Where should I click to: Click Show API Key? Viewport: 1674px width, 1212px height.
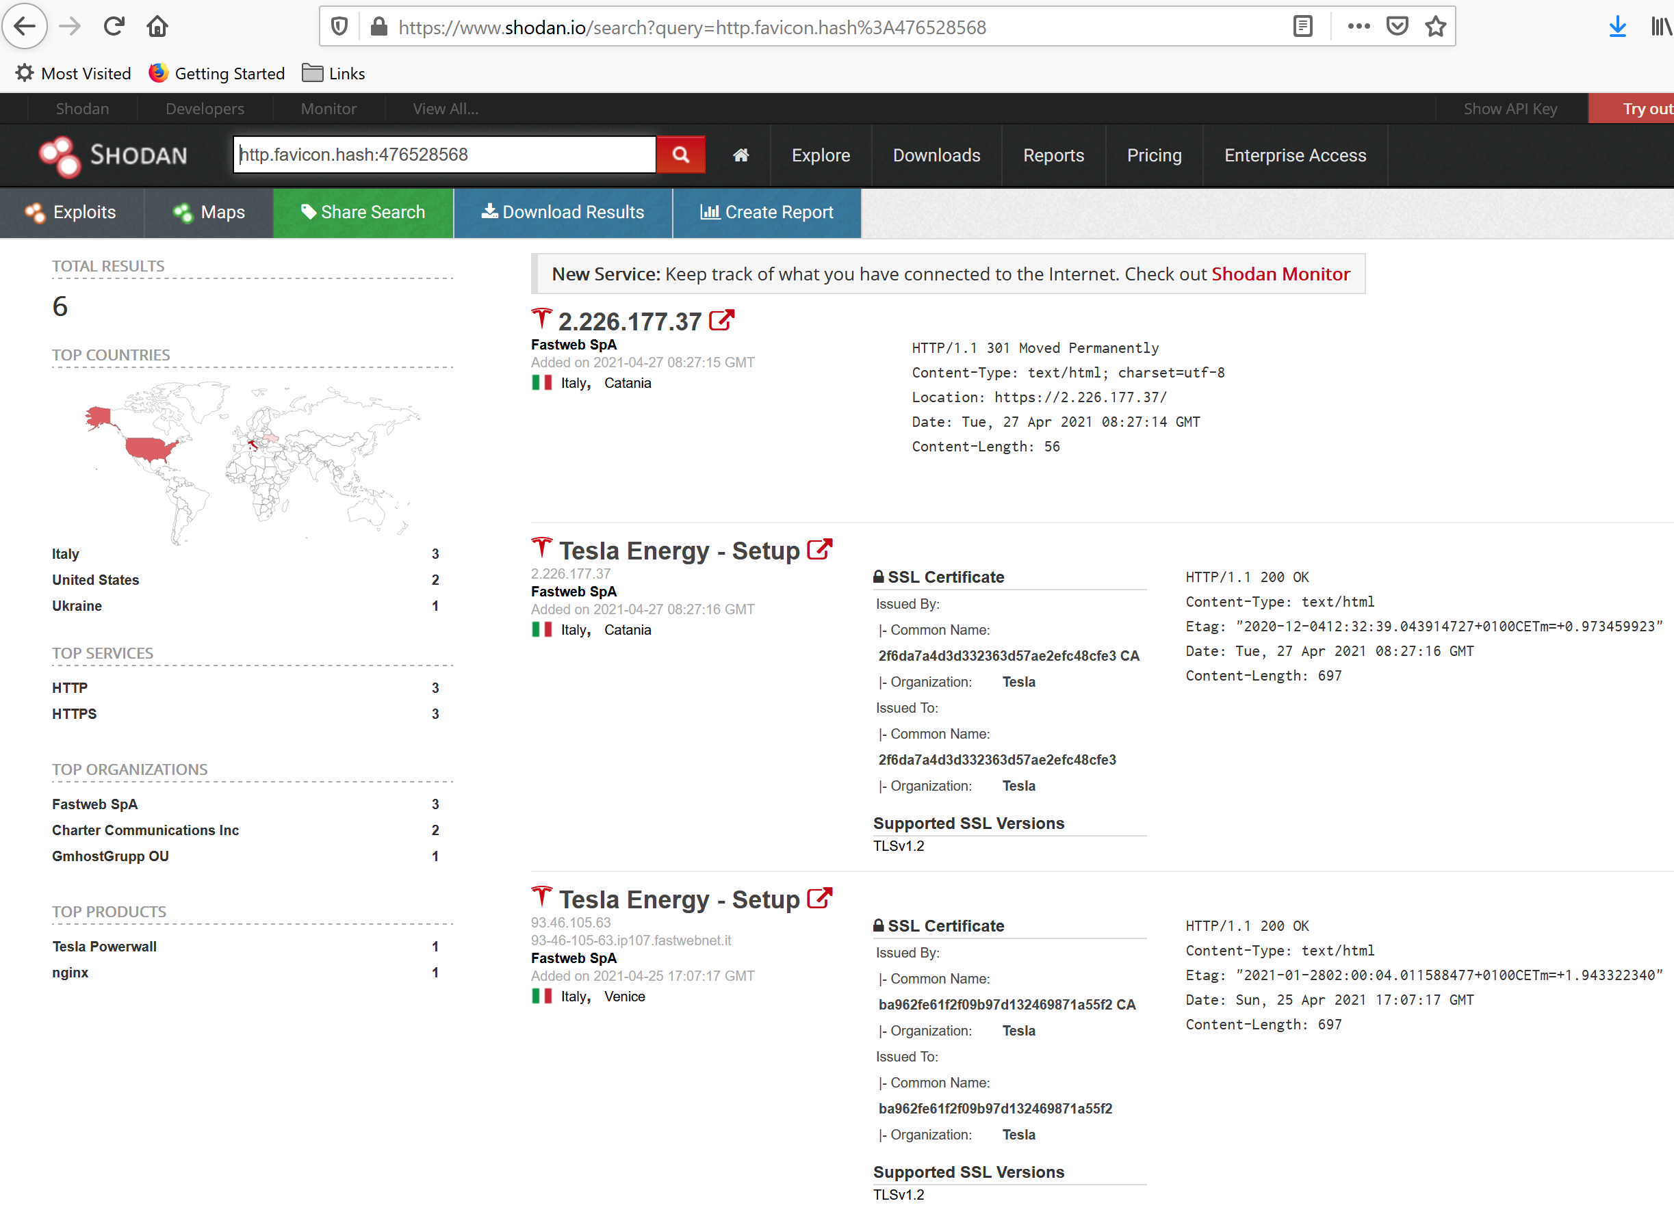pyautogui.click(x=1510, y=109)
